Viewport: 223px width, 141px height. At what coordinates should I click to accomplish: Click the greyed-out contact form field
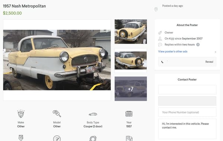point(187,101)
